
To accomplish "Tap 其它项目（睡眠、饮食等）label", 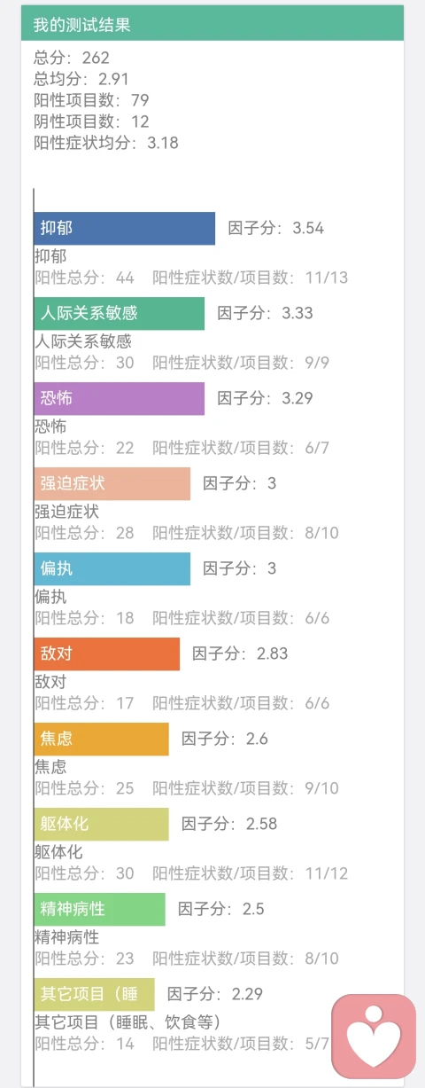I will click(x=127, y=1022).
